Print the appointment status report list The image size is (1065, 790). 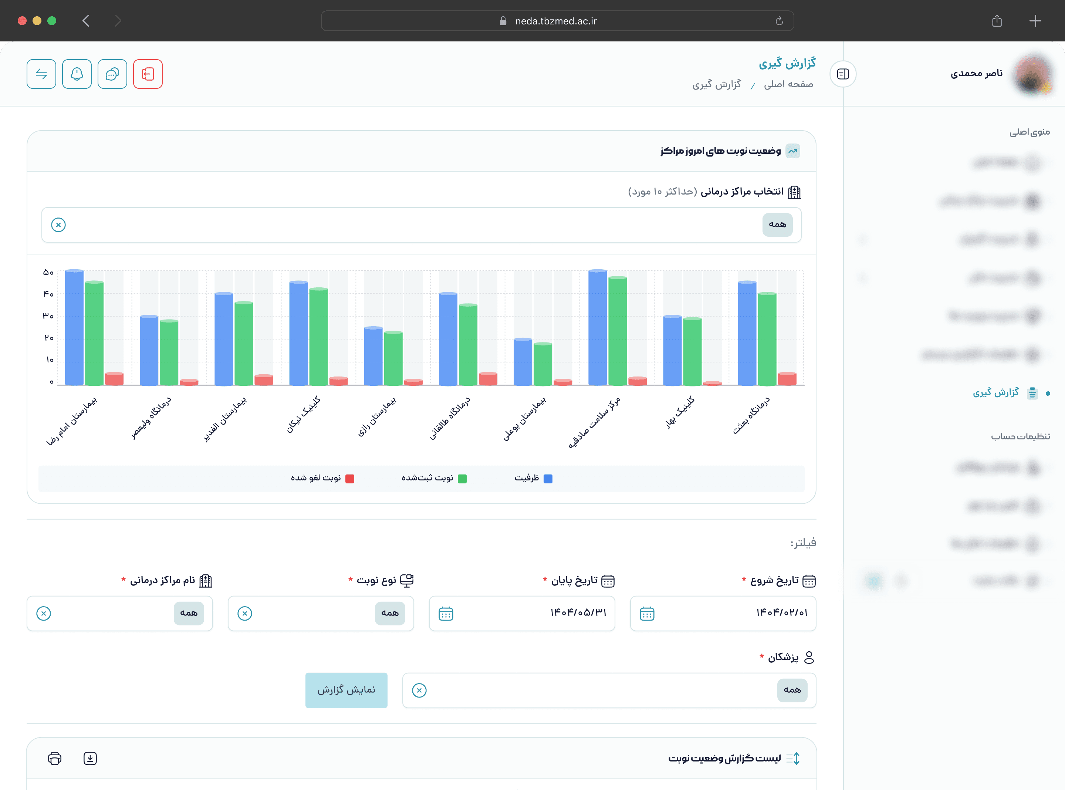55,759
